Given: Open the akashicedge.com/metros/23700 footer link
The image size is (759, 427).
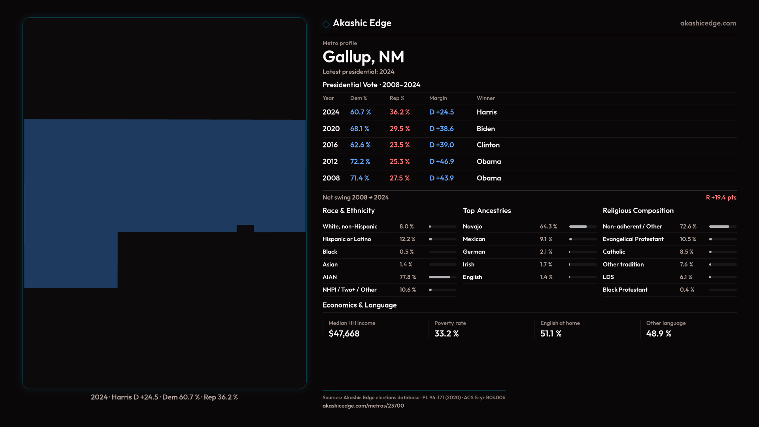Looking at the screenshot, I should (x=363, y=406).
